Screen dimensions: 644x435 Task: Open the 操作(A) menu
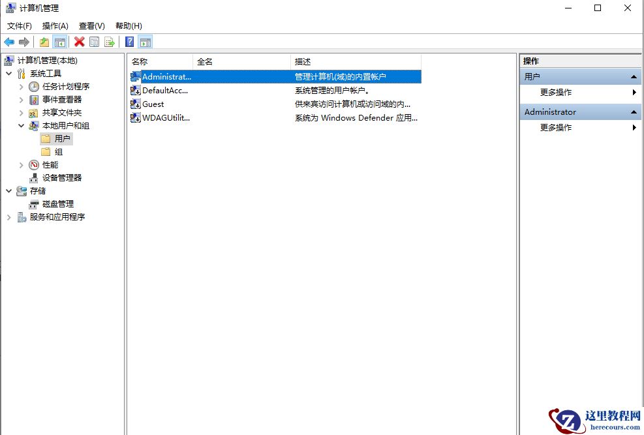54,25
